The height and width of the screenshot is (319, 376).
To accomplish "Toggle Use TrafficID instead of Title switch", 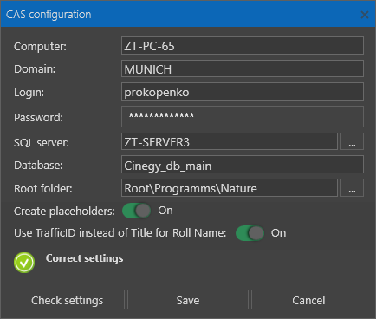I will point(250,233).
